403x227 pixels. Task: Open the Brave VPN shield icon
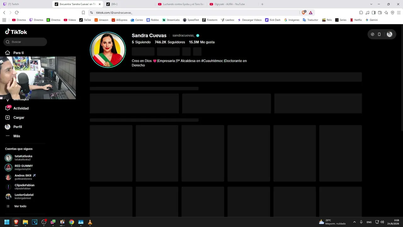tap(392, 13)
